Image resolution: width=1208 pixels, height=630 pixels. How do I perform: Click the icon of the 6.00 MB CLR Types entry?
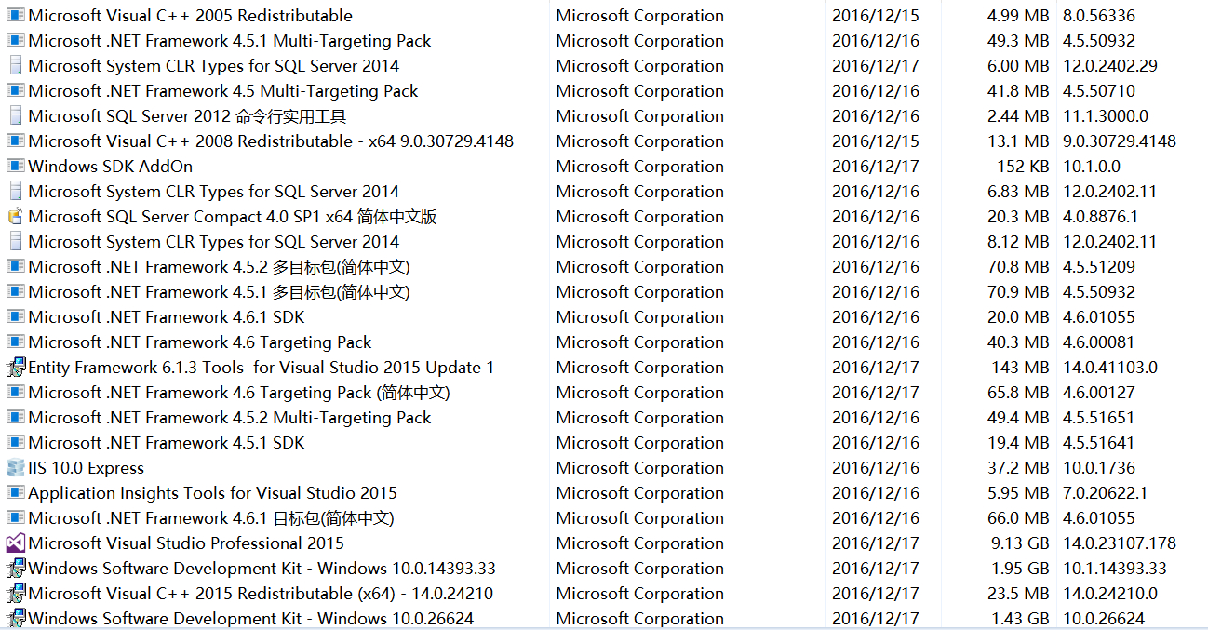pos(15,66)
